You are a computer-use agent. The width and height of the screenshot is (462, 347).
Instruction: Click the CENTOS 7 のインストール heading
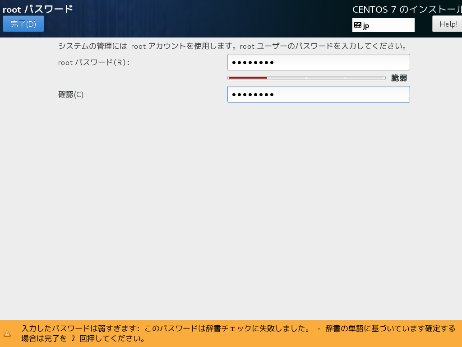pos(407,9)
